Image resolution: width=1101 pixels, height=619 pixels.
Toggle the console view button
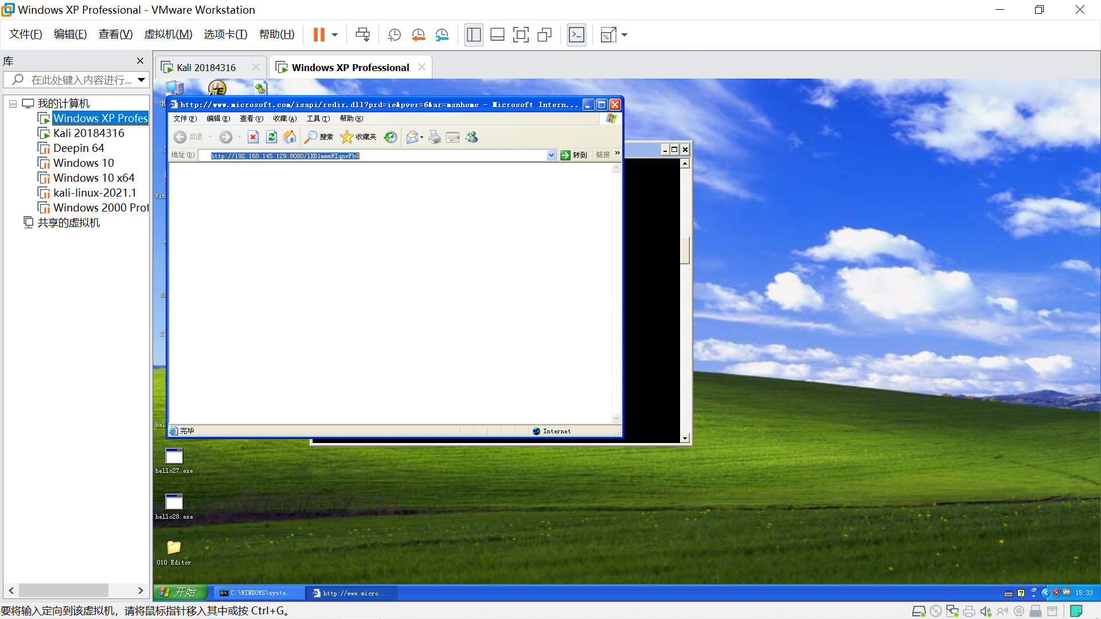pos(576,35)
